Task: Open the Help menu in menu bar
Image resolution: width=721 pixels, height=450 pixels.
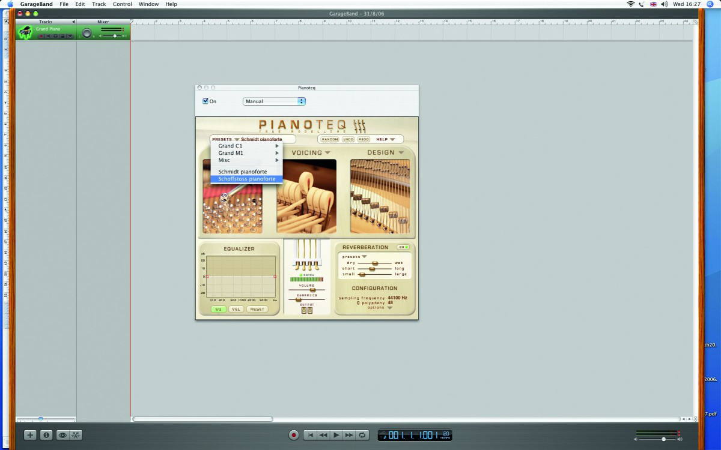Action: tap(171, 4)
